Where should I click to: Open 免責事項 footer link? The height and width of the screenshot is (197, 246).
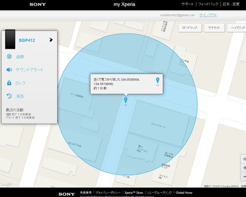coord(86,193)
